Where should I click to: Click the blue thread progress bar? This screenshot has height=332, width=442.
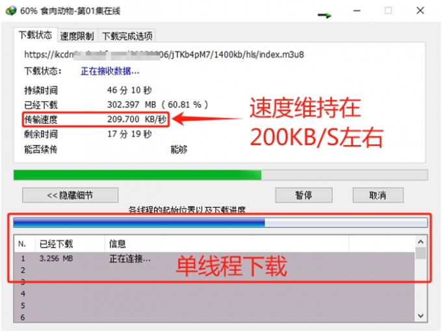220,223
